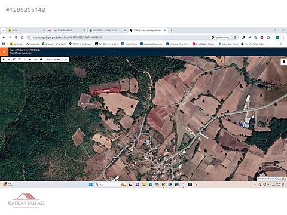The height and width of the screenshot is (215, 287).
Task: Bookmark this page with the star icon
Action: (x=235, y=38)
